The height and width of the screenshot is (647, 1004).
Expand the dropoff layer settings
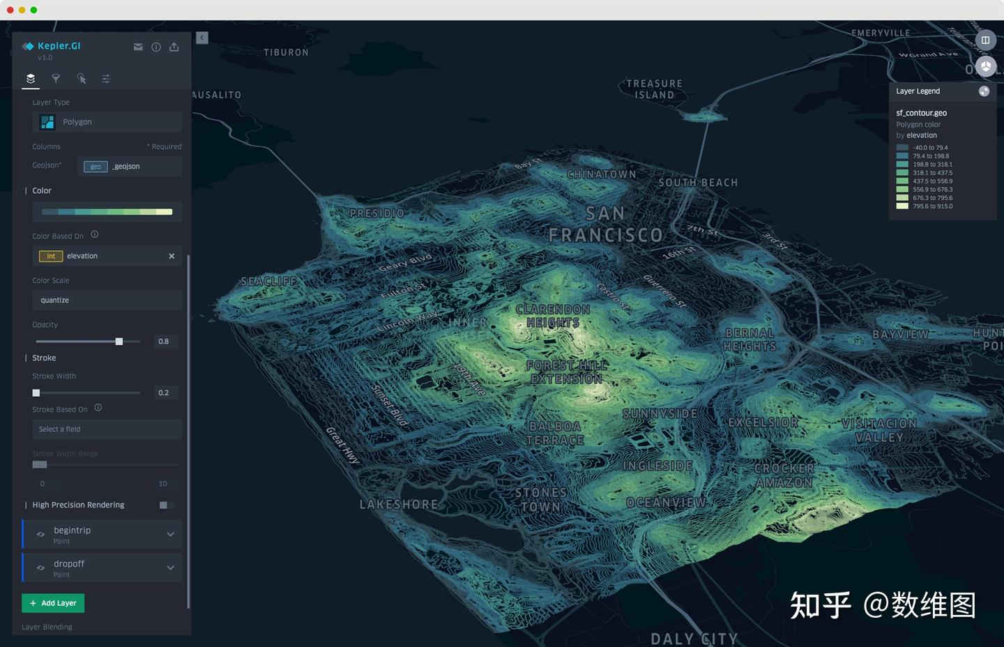coord(169,567)
